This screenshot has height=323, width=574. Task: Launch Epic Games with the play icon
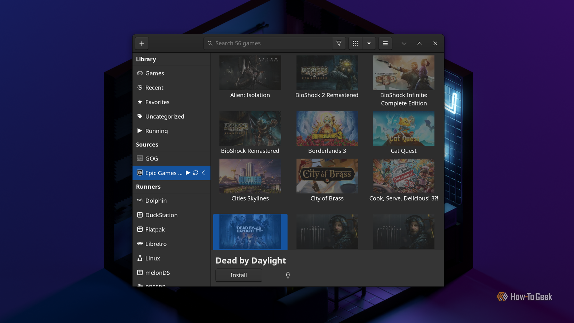click(x=188, y=173)
